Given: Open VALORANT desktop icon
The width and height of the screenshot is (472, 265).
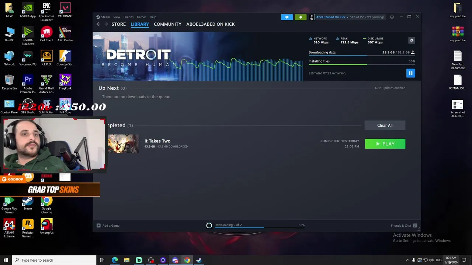Looking at the screenshot, I should [x=65, y=11].
